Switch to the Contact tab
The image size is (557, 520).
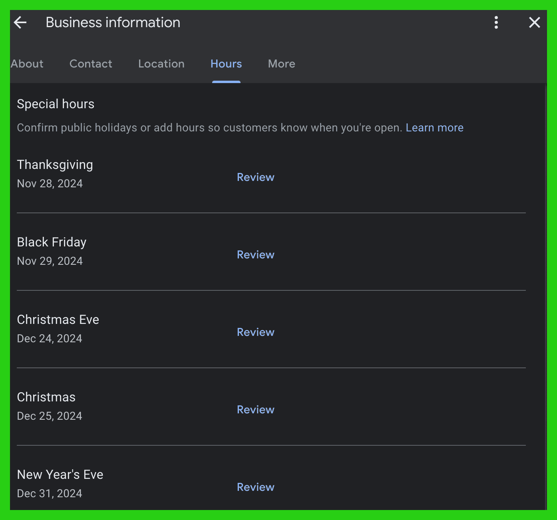click(x=91, y=64)
